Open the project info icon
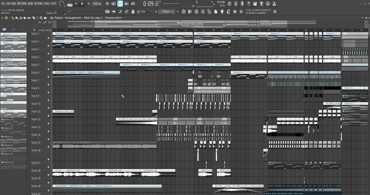 268,3
